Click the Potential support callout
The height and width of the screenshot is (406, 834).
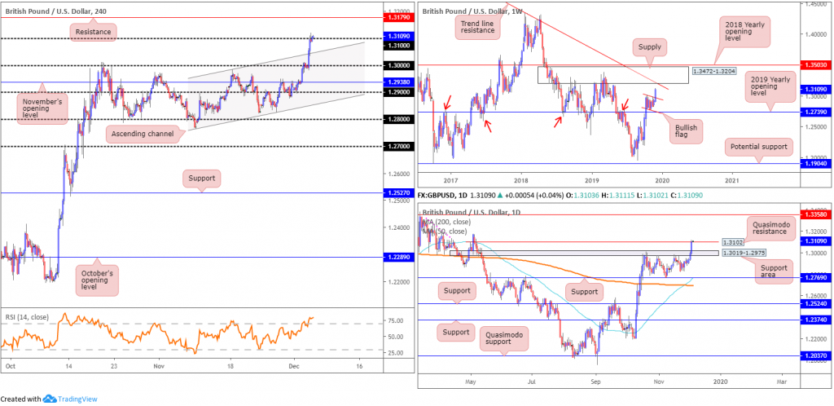coord(758,146)
